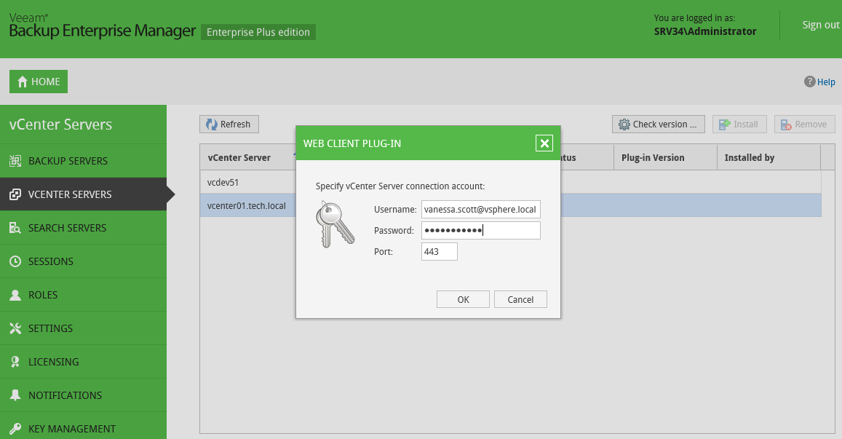Click the vCenter Servers sidebar heading
Viewport: 842px width, 439px height.
(60, 124)
